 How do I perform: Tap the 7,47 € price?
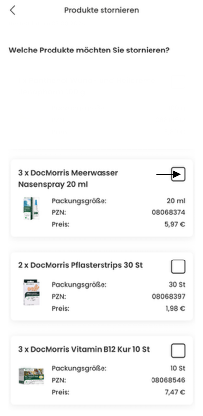click(175, 392)
